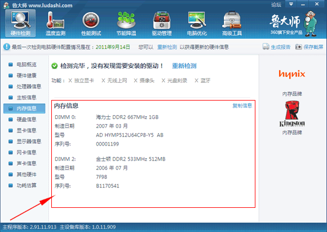Click the Kingston memory brand logo
Screen dimensions: 327x232
292,114
